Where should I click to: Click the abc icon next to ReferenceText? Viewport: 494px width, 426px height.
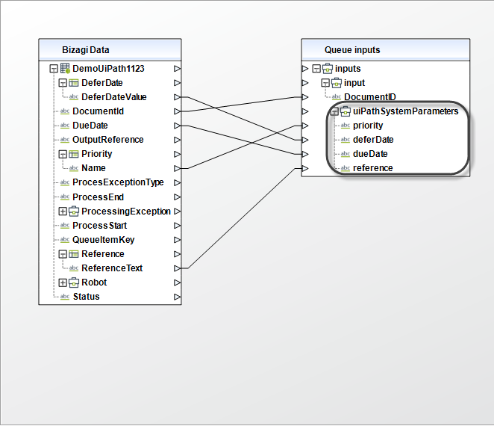pyautogui.click(x=74, y=268)
